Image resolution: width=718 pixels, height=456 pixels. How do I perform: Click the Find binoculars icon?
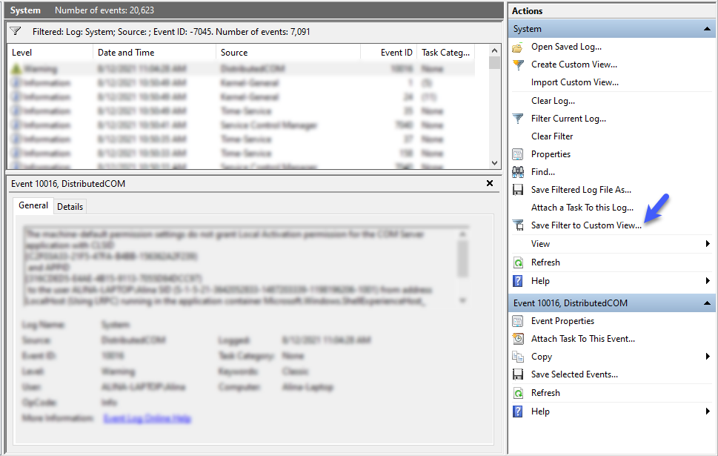click(x=517, y=172)
